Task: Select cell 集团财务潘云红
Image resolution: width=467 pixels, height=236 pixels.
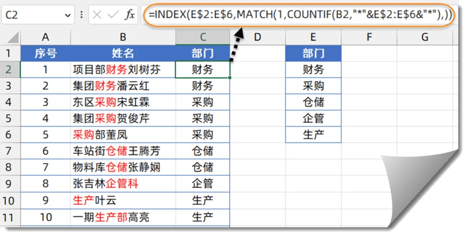Action: tap(123, 86)
